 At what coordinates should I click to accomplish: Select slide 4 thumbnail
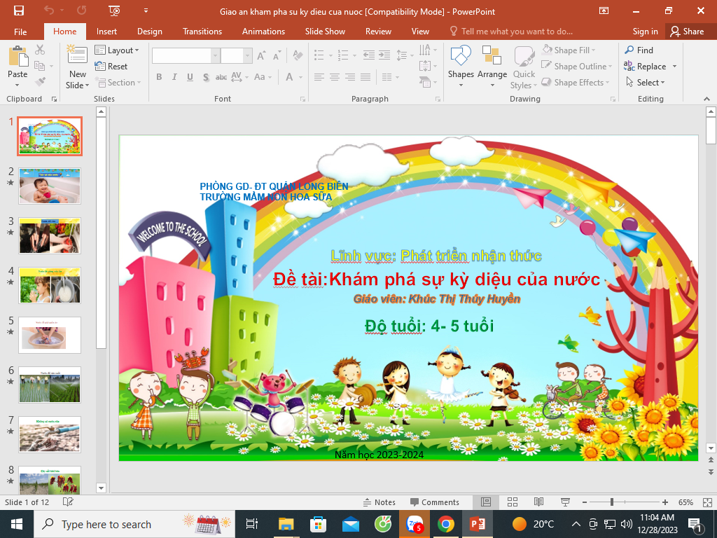tap(50, 285)
